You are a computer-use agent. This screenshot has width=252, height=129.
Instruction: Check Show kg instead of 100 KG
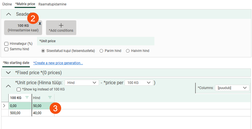pos(19,89)
